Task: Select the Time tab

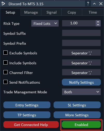Action: click(x=93, y=12)
